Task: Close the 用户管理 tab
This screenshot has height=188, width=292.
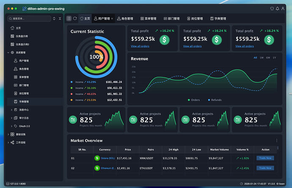Action: tap(112, 19)
